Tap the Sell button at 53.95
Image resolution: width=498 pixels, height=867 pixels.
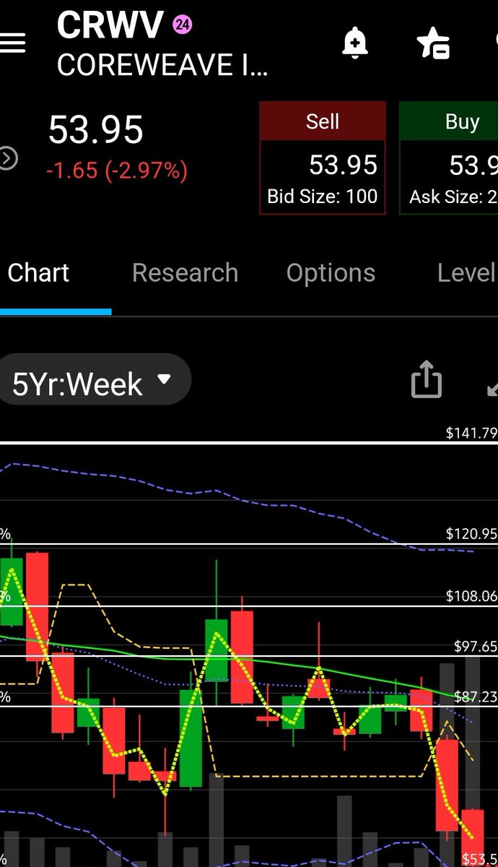323,158
